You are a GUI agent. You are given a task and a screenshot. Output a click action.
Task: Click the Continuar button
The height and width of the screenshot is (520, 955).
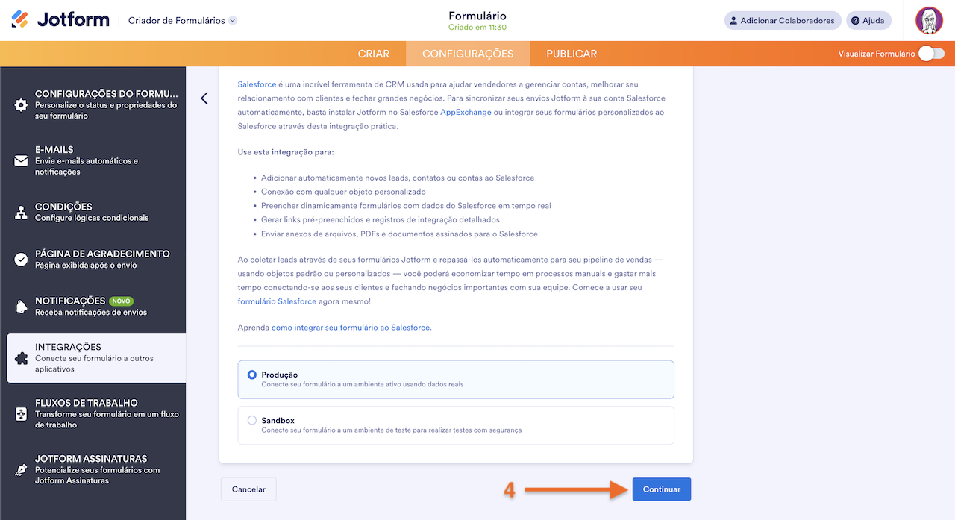[x=661, y=489]
